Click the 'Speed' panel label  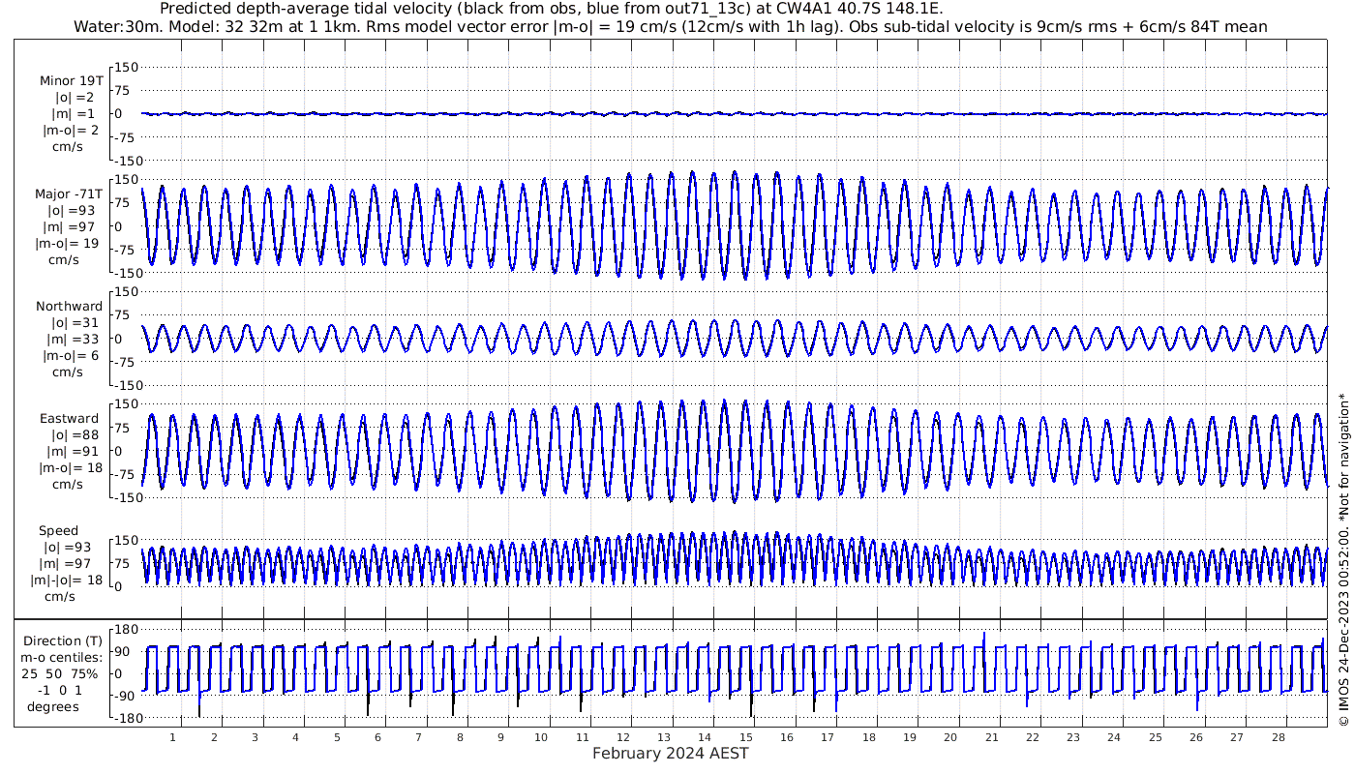(x=58, y=531)
